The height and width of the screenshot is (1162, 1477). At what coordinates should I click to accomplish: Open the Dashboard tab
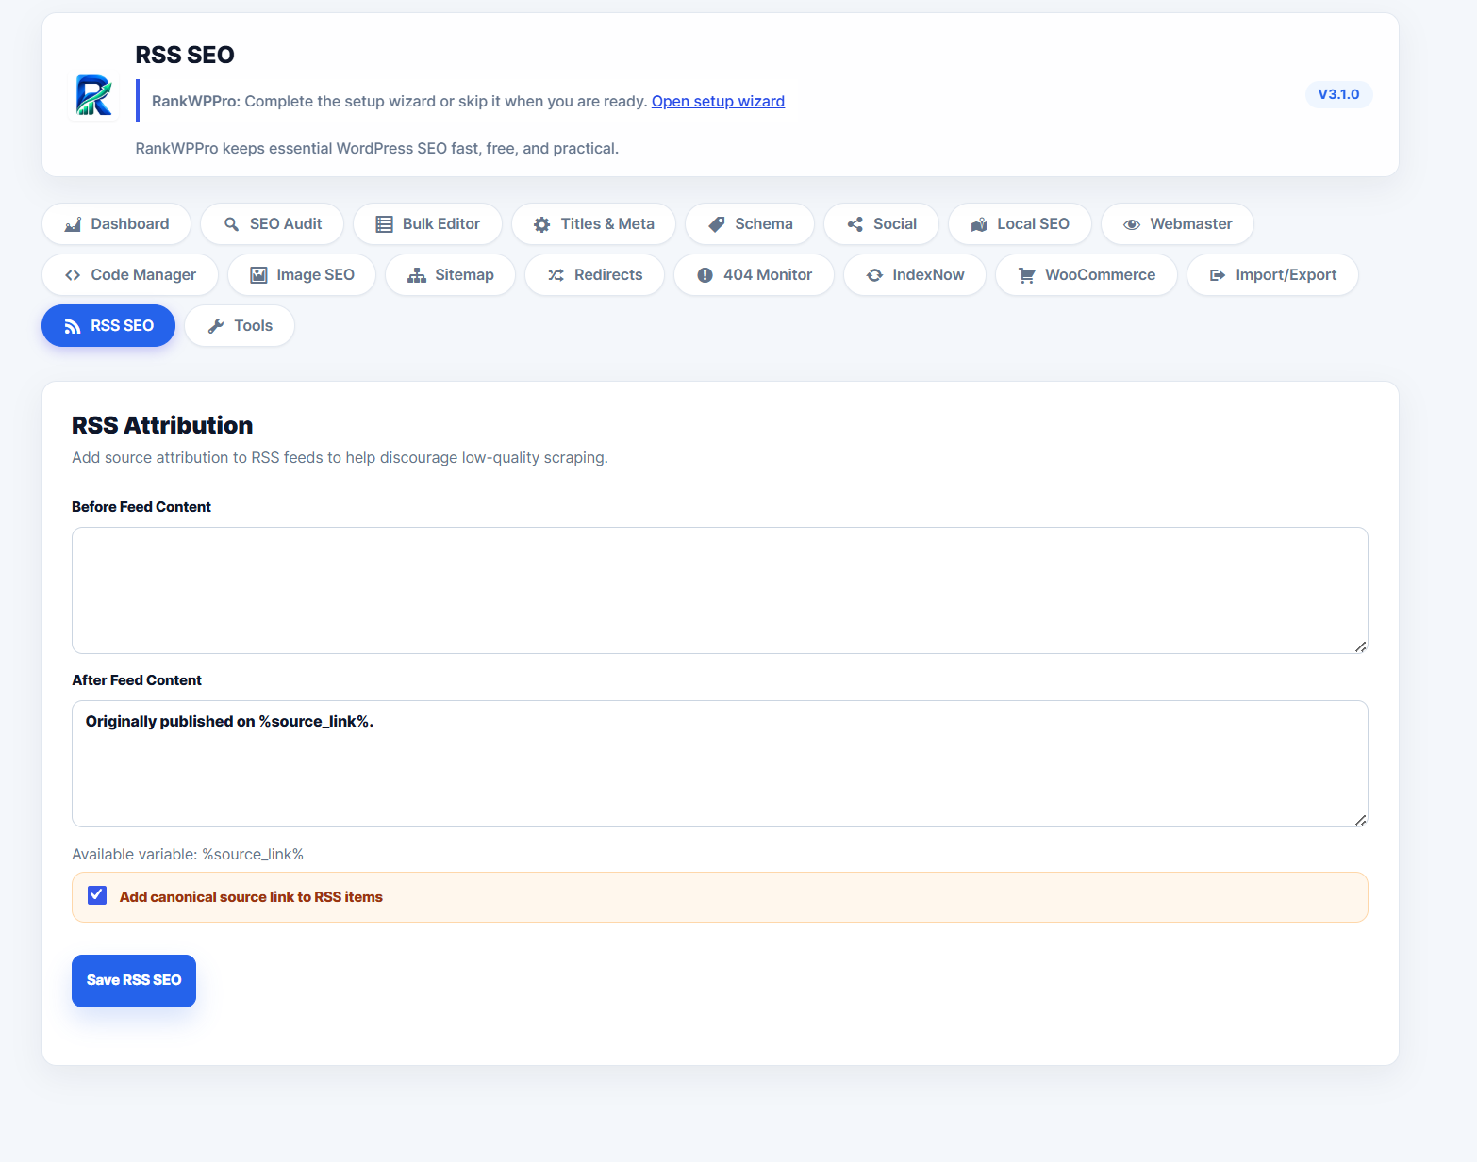click(x=117, y=224)
